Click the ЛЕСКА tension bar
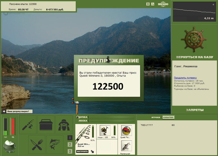The width and height of the screenshot is (218, 156). [x=111, y=121]
